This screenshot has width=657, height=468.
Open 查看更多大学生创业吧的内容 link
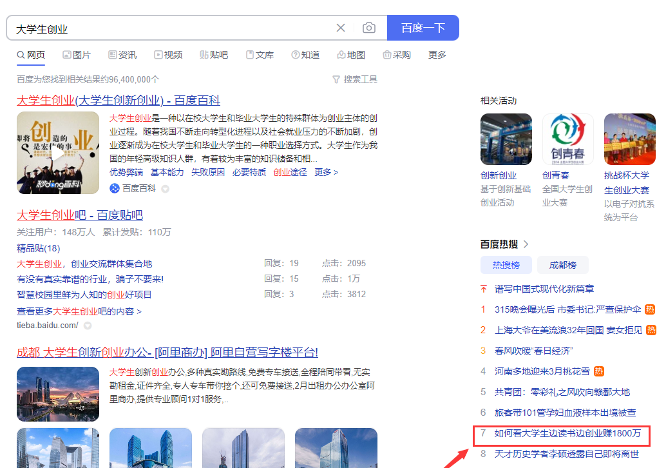pos(79,311)
